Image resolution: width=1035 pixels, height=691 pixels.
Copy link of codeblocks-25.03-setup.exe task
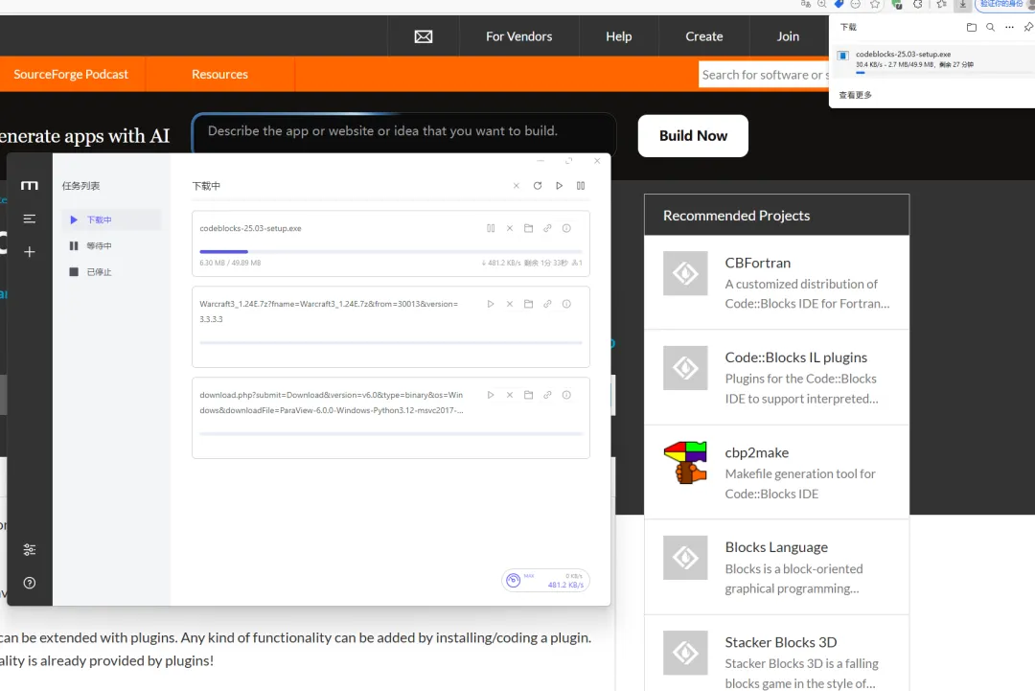(x=547, y=228)
